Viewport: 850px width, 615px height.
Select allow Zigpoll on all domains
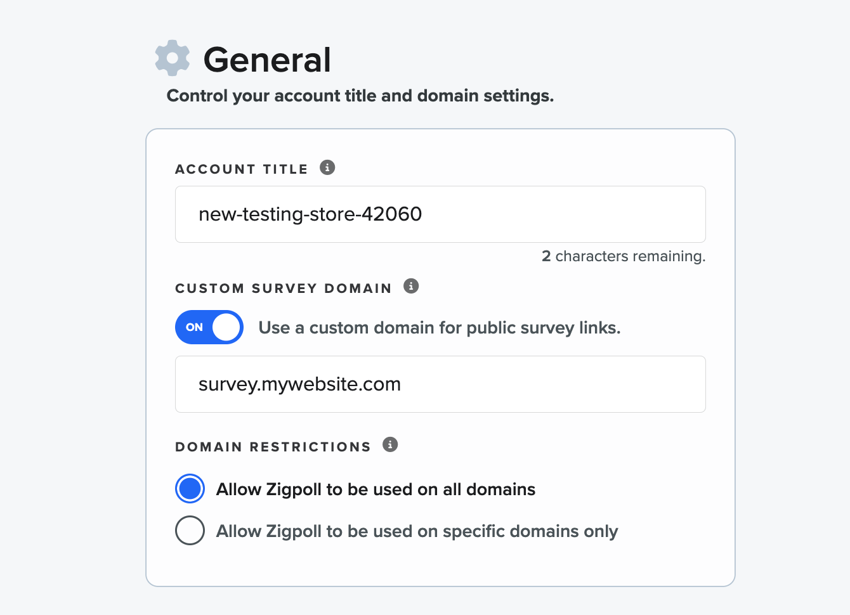pyautogui.click(x=190, y=488)
